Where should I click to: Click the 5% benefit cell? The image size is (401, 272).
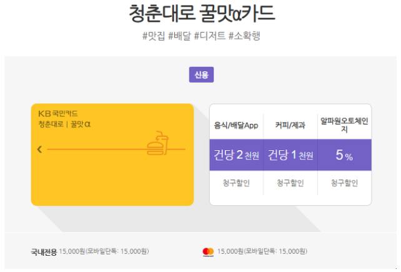point(345,155)
